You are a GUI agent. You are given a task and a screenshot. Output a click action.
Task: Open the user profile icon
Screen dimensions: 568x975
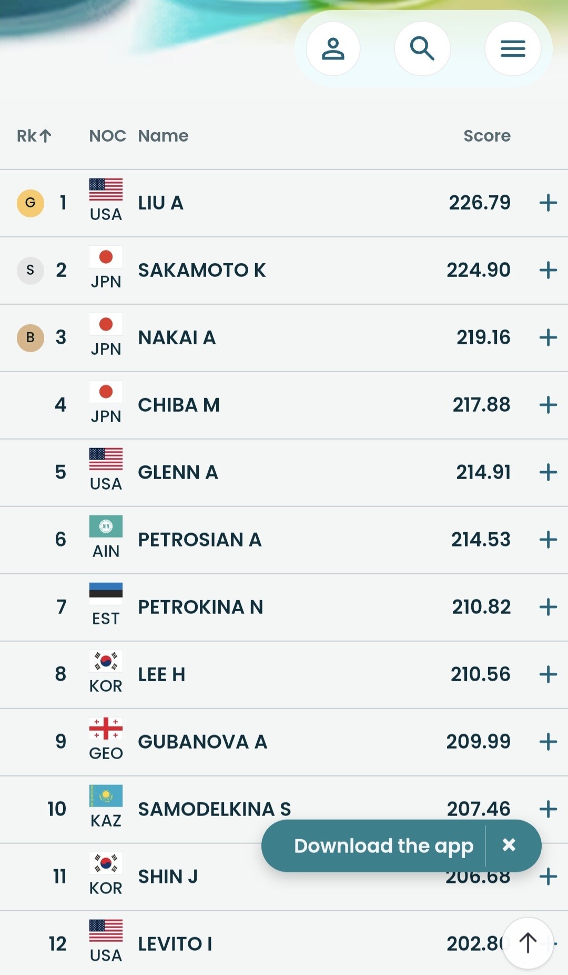[x=333, y=49]
